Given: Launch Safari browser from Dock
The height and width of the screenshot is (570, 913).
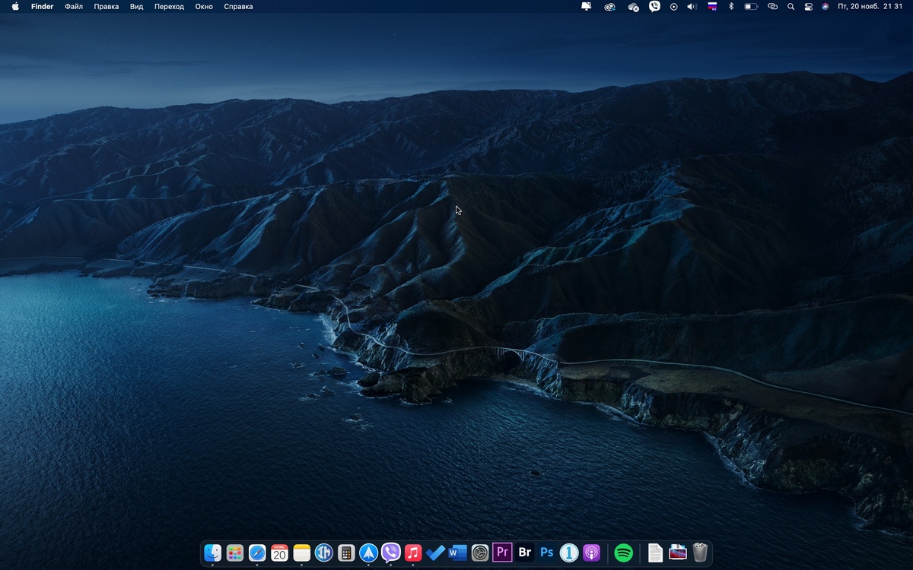Looking at the screenshot, I should [x=257, y=553].
